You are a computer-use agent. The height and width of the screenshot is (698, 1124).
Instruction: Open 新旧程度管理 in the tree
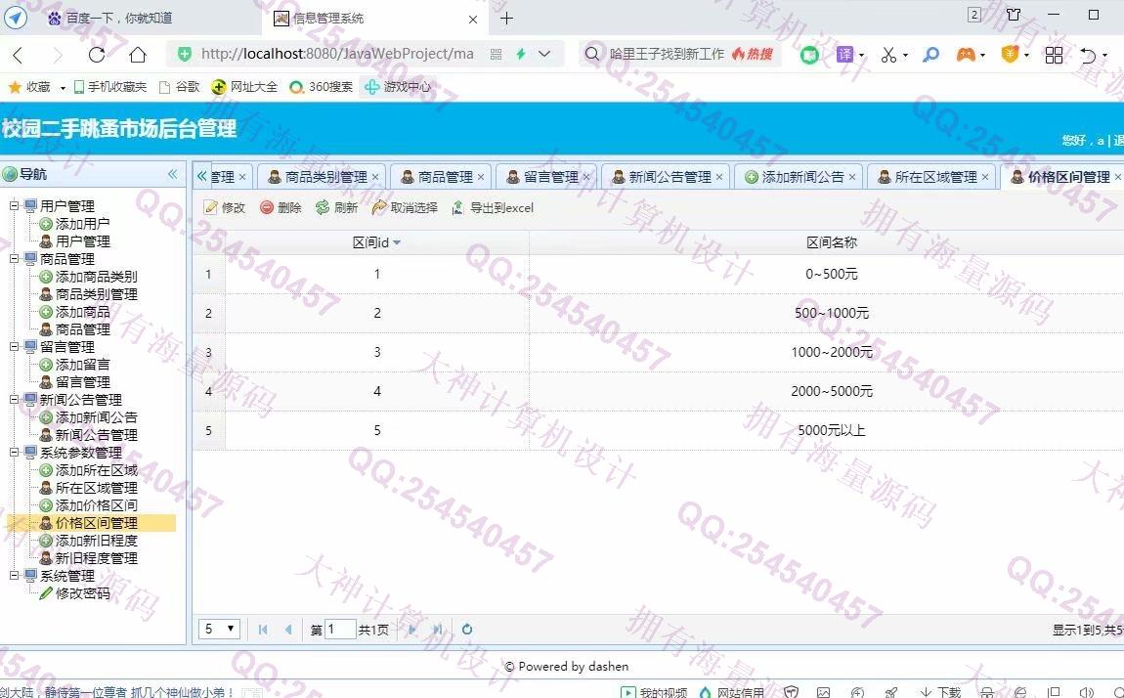point(96,557)
